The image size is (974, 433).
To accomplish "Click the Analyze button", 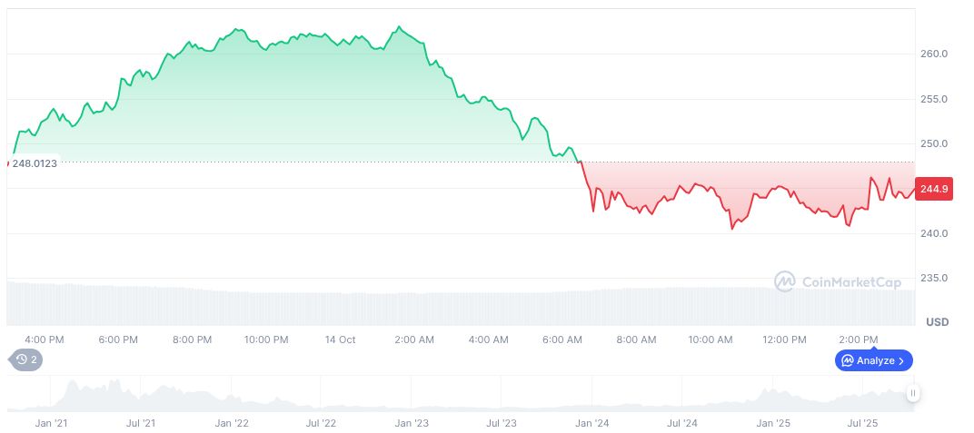I will pyautogui.click(x=873, y=360).
